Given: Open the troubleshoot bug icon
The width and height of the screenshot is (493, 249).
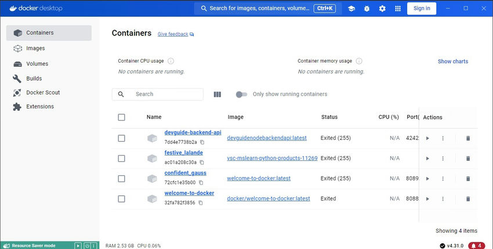Looking at the screenshot, I should point(367,8).
